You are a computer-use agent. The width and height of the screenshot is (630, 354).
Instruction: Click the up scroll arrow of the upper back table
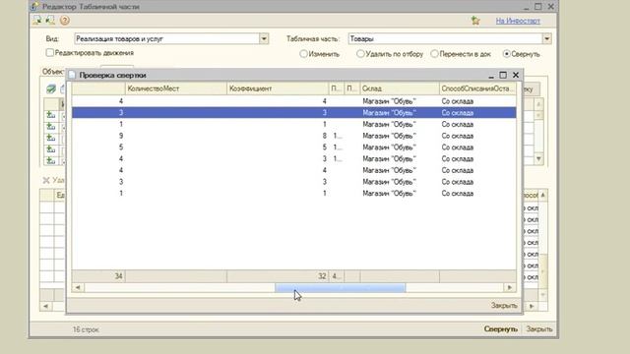(538, 104)
